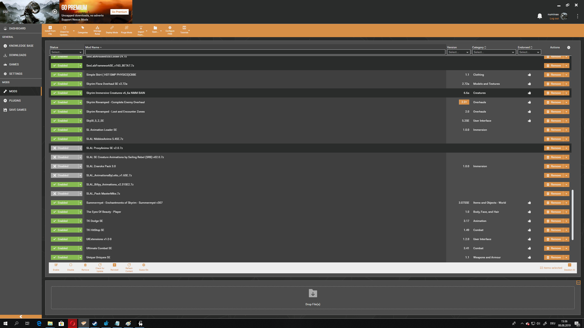Click mod list vertical scrollbar
Viewport: 584px width, 328px height.
[573, 215]
